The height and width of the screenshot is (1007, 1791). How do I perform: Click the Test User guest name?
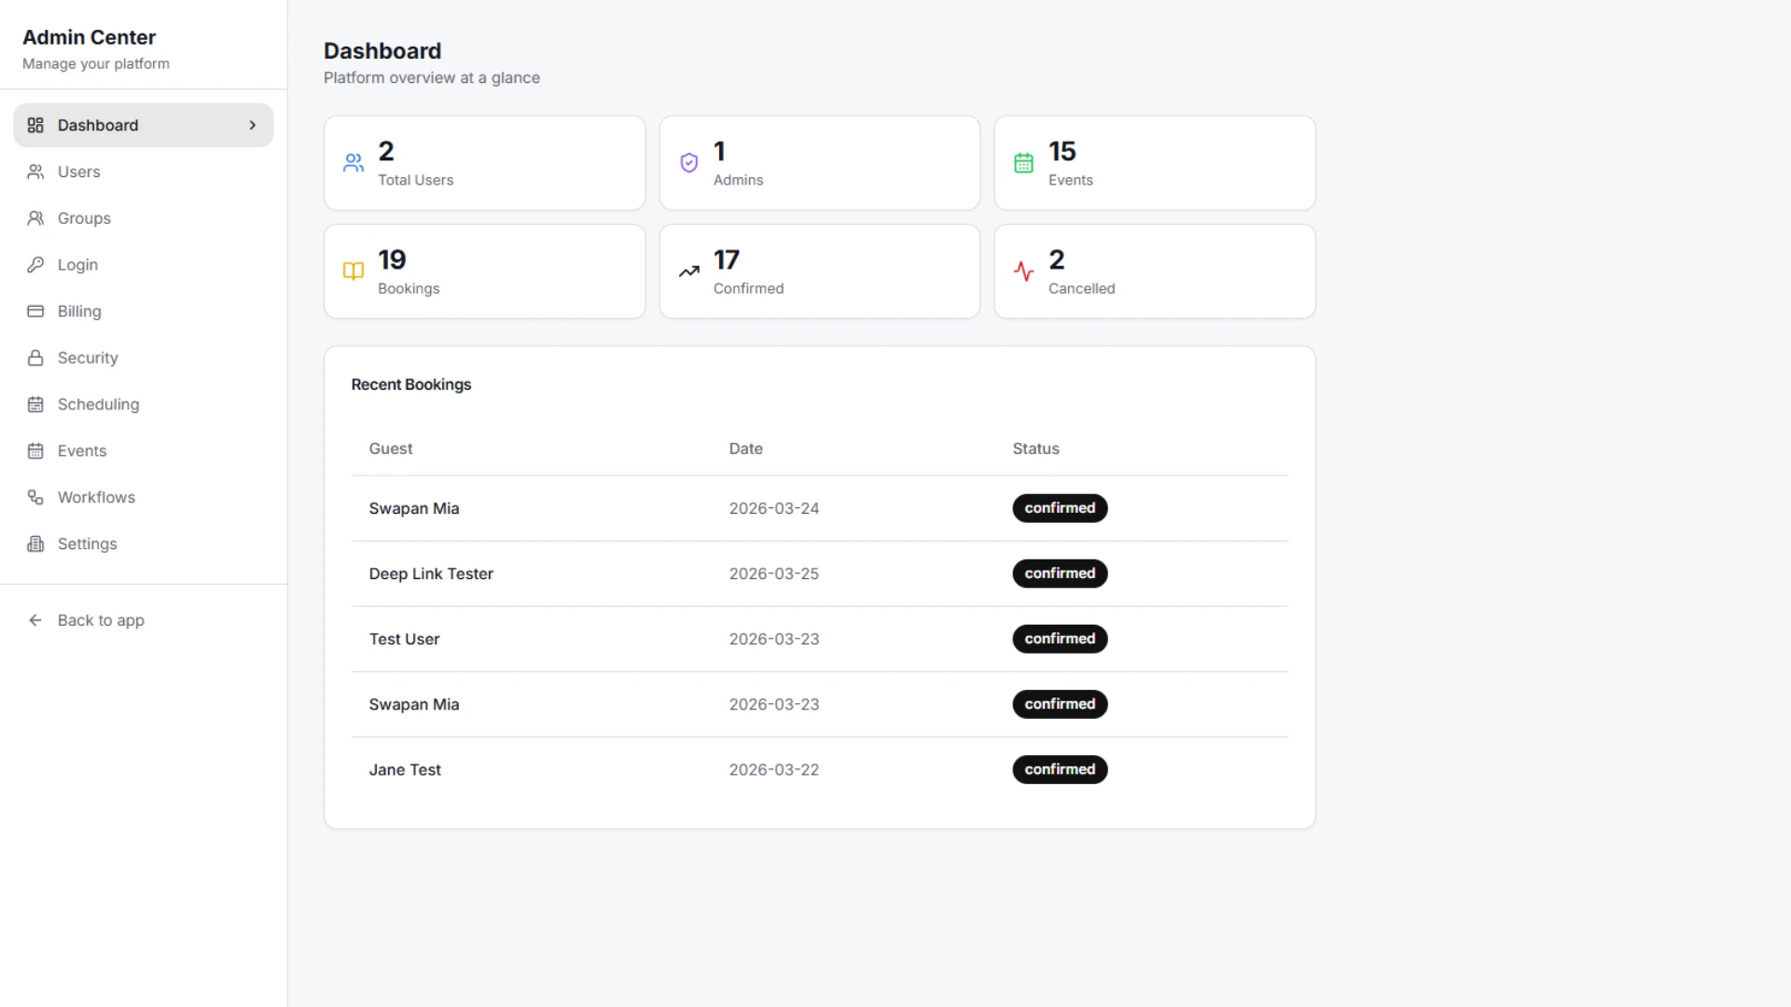(404, 640)
